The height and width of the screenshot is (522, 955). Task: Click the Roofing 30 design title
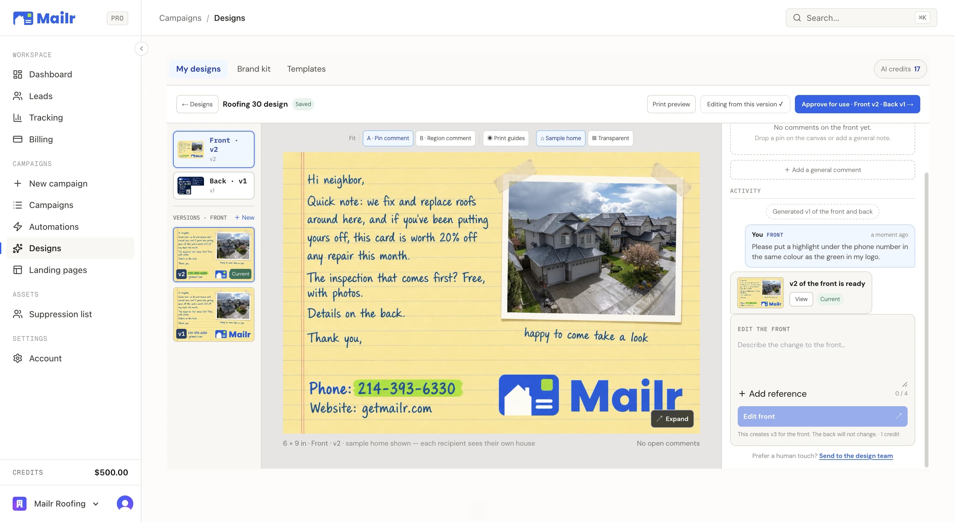point(255,104)
